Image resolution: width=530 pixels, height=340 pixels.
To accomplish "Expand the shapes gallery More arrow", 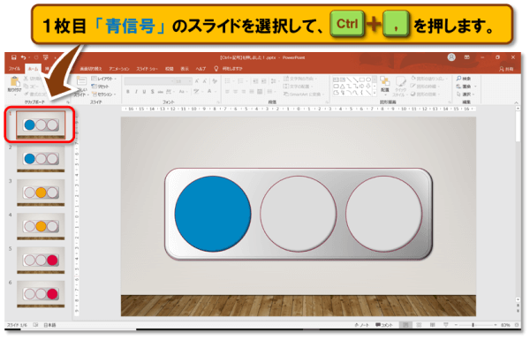I will 375,94.
